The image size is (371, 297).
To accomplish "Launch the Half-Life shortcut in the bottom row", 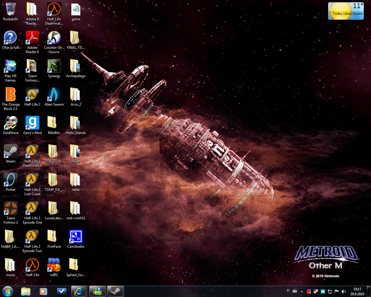I will tap(32, 267).
